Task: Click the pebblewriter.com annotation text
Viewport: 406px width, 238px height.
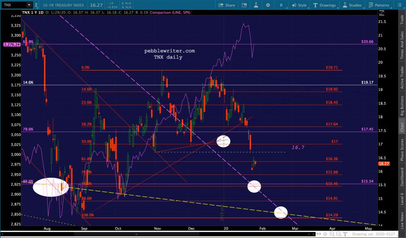Action: [170, 51]
